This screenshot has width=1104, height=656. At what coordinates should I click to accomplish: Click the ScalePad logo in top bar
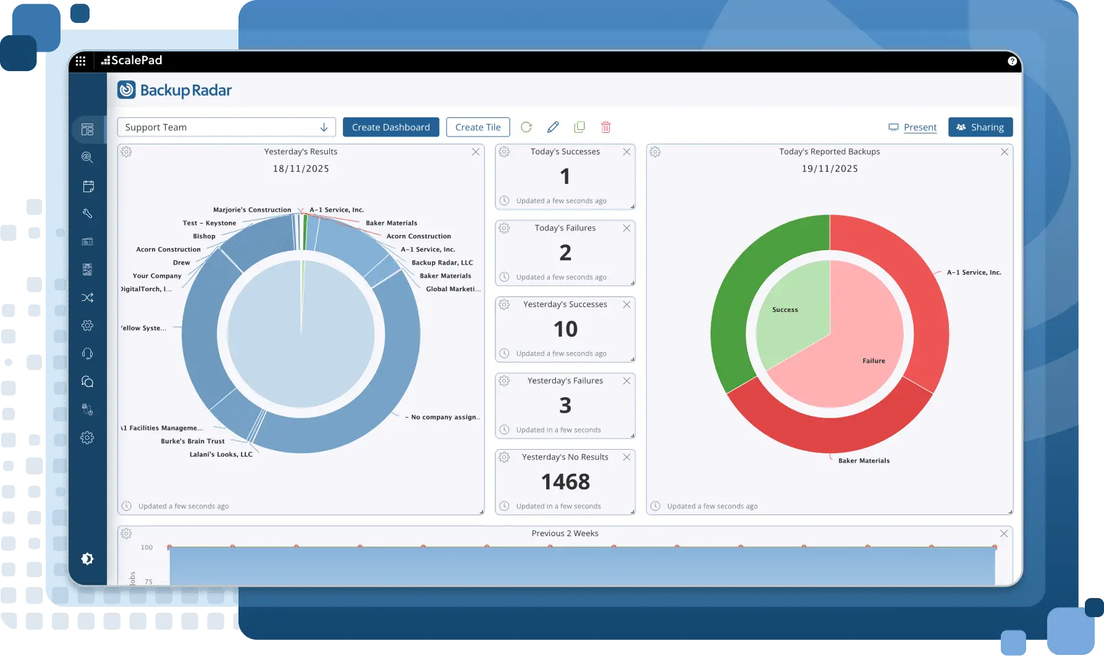pos(132,61)
